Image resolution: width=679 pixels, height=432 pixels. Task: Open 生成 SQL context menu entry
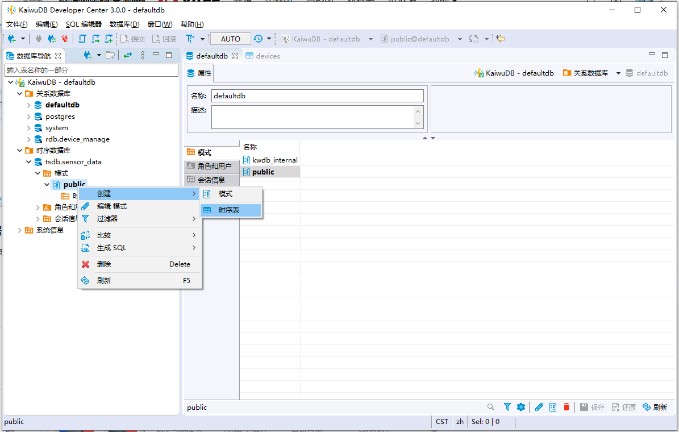point(140,248)
